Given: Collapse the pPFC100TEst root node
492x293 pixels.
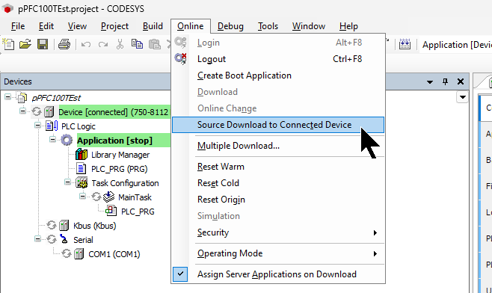Looking at the screenshot, I should tap(7, 97).
